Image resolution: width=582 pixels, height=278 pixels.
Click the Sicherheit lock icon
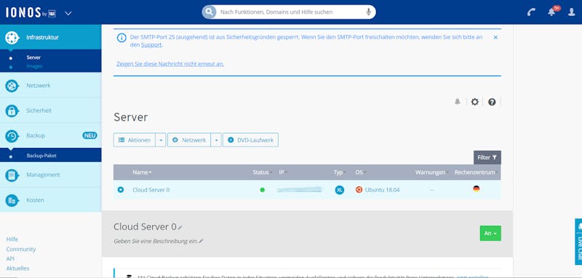point(12,110)
